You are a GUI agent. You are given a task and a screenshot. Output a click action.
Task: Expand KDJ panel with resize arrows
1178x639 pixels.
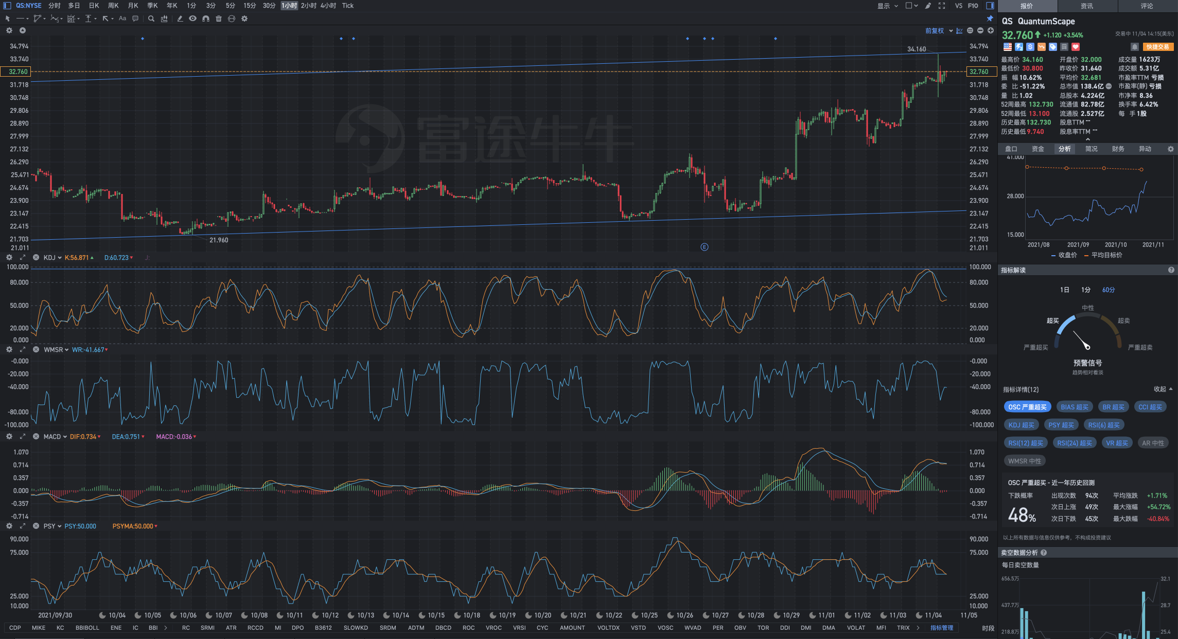pos(22,257)
